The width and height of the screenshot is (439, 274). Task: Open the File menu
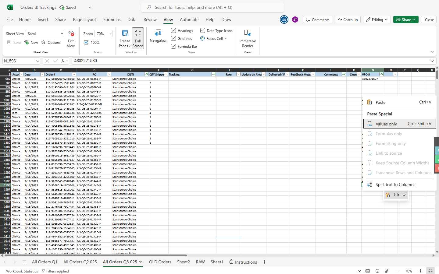click(10, 19)
